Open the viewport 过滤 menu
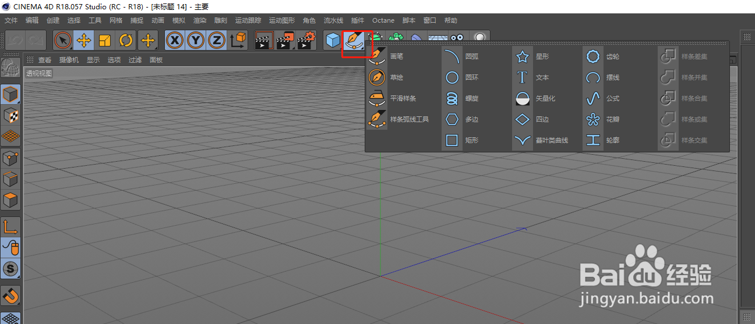Screen dimensions: 755x324 coord(135,60)
